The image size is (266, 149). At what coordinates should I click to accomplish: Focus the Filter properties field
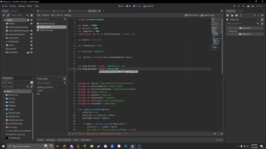point(243,24)
